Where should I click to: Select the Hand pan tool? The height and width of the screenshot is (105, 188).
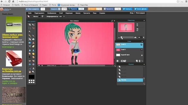coord(30,72)
